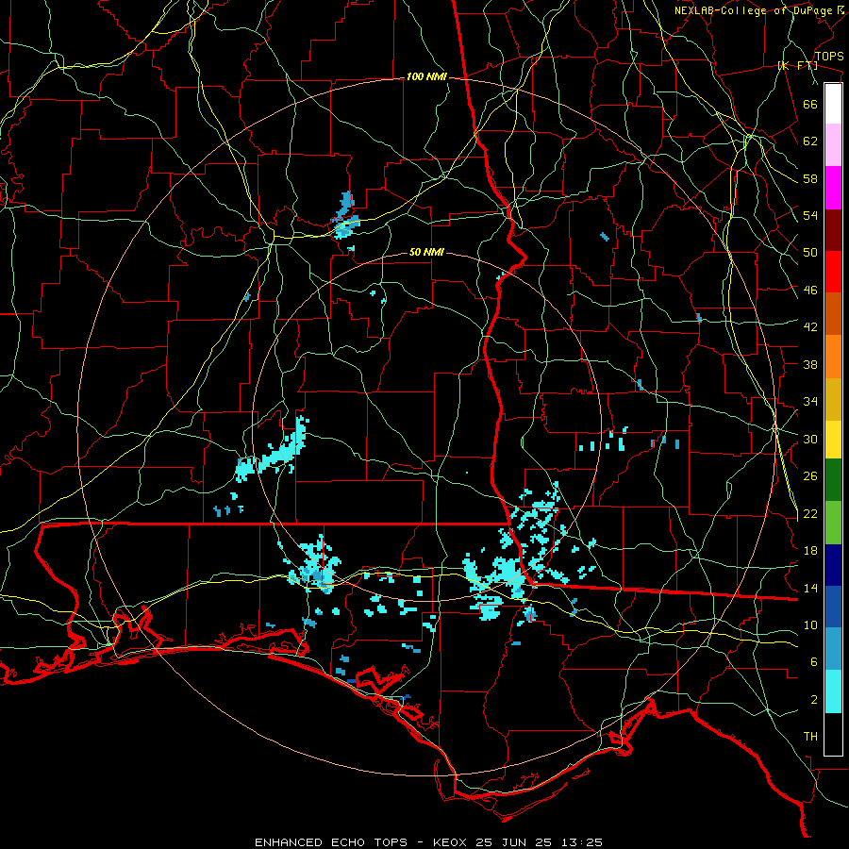Click the "26" legend value

pyautogui.click(x=810, y=476)
